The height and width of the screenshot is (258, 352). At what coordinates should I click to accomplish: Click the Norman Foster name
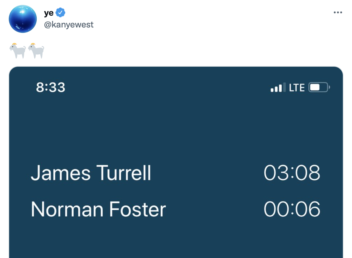[x=98, y=209]
